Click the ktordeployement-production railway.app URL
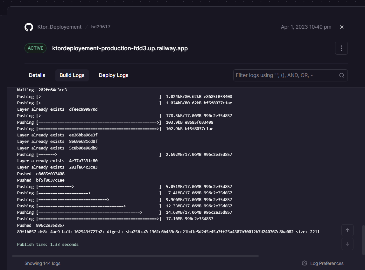 [120, 48]
